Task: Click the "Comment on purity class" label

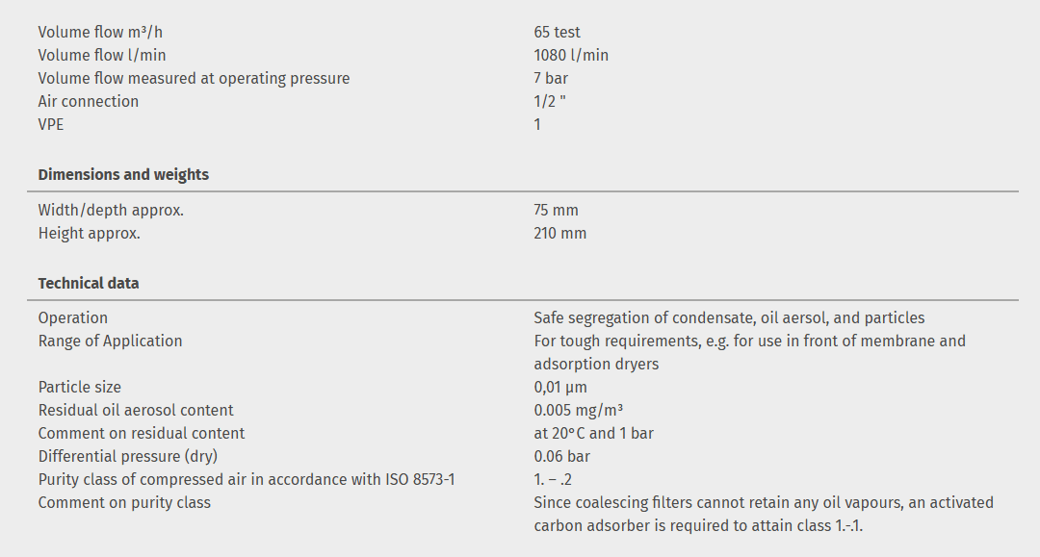Action: tap(124, 502)
